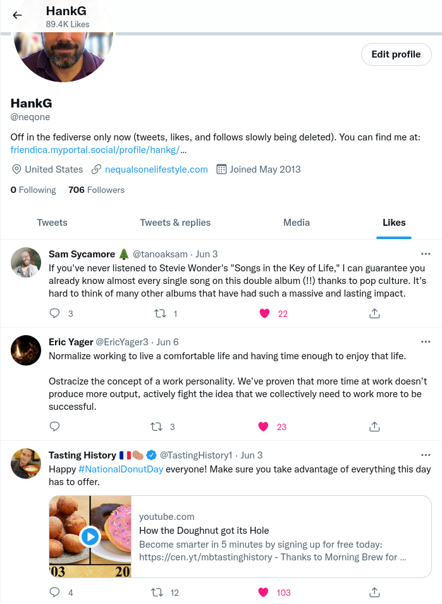Click the back arrow icon
Screen dimensions: 442x604
(17, 16)
